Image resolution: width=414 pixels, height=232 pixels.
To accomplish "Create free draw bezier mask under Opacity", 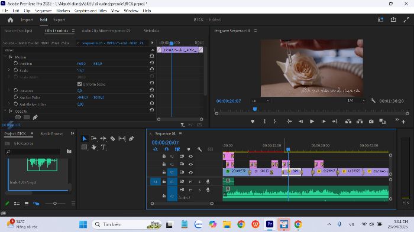I will (x=35, y=117).
